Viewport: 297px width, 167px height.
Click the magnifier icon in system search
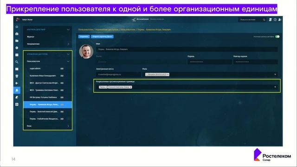coord(264,19)
